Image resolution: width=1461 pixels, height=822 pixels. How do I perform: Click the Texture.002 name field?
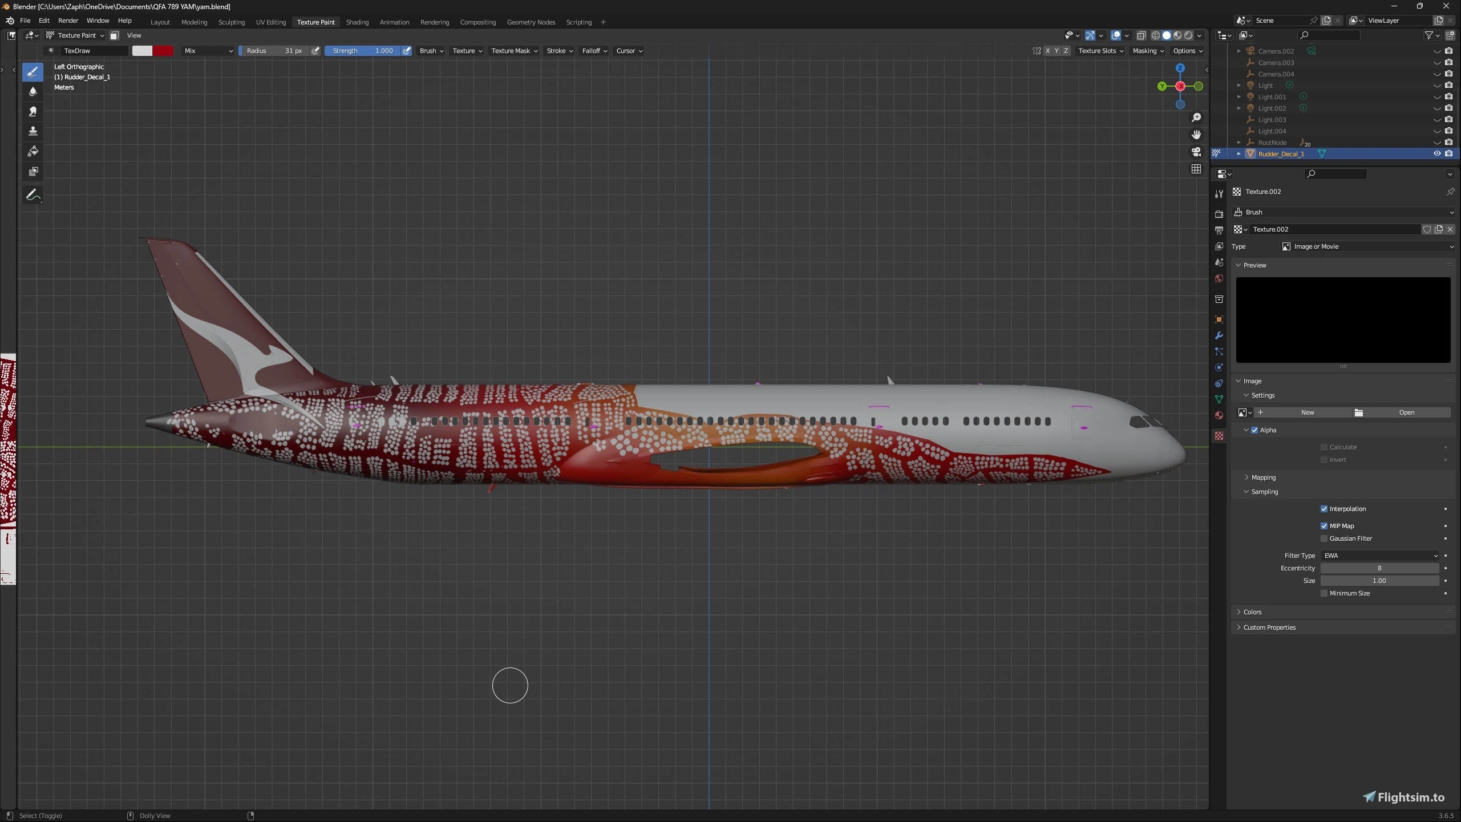point(1334,229)
